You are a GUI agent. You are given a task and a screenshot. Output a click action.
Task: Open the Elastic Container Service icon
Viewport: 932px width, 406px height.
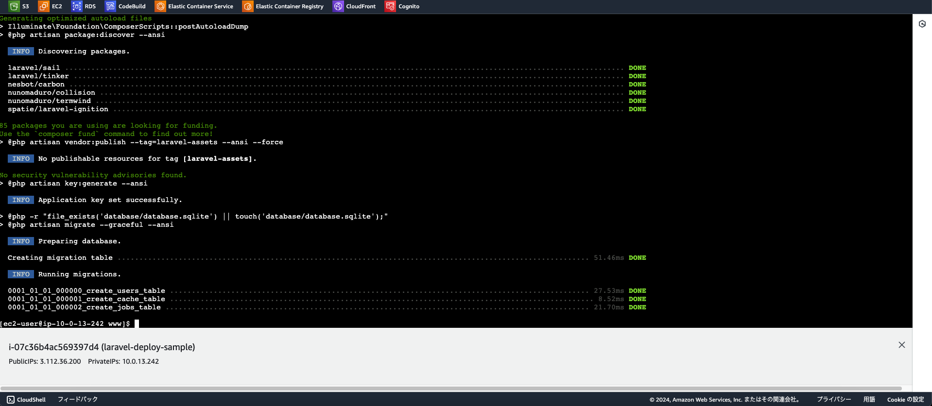point(160,6)
